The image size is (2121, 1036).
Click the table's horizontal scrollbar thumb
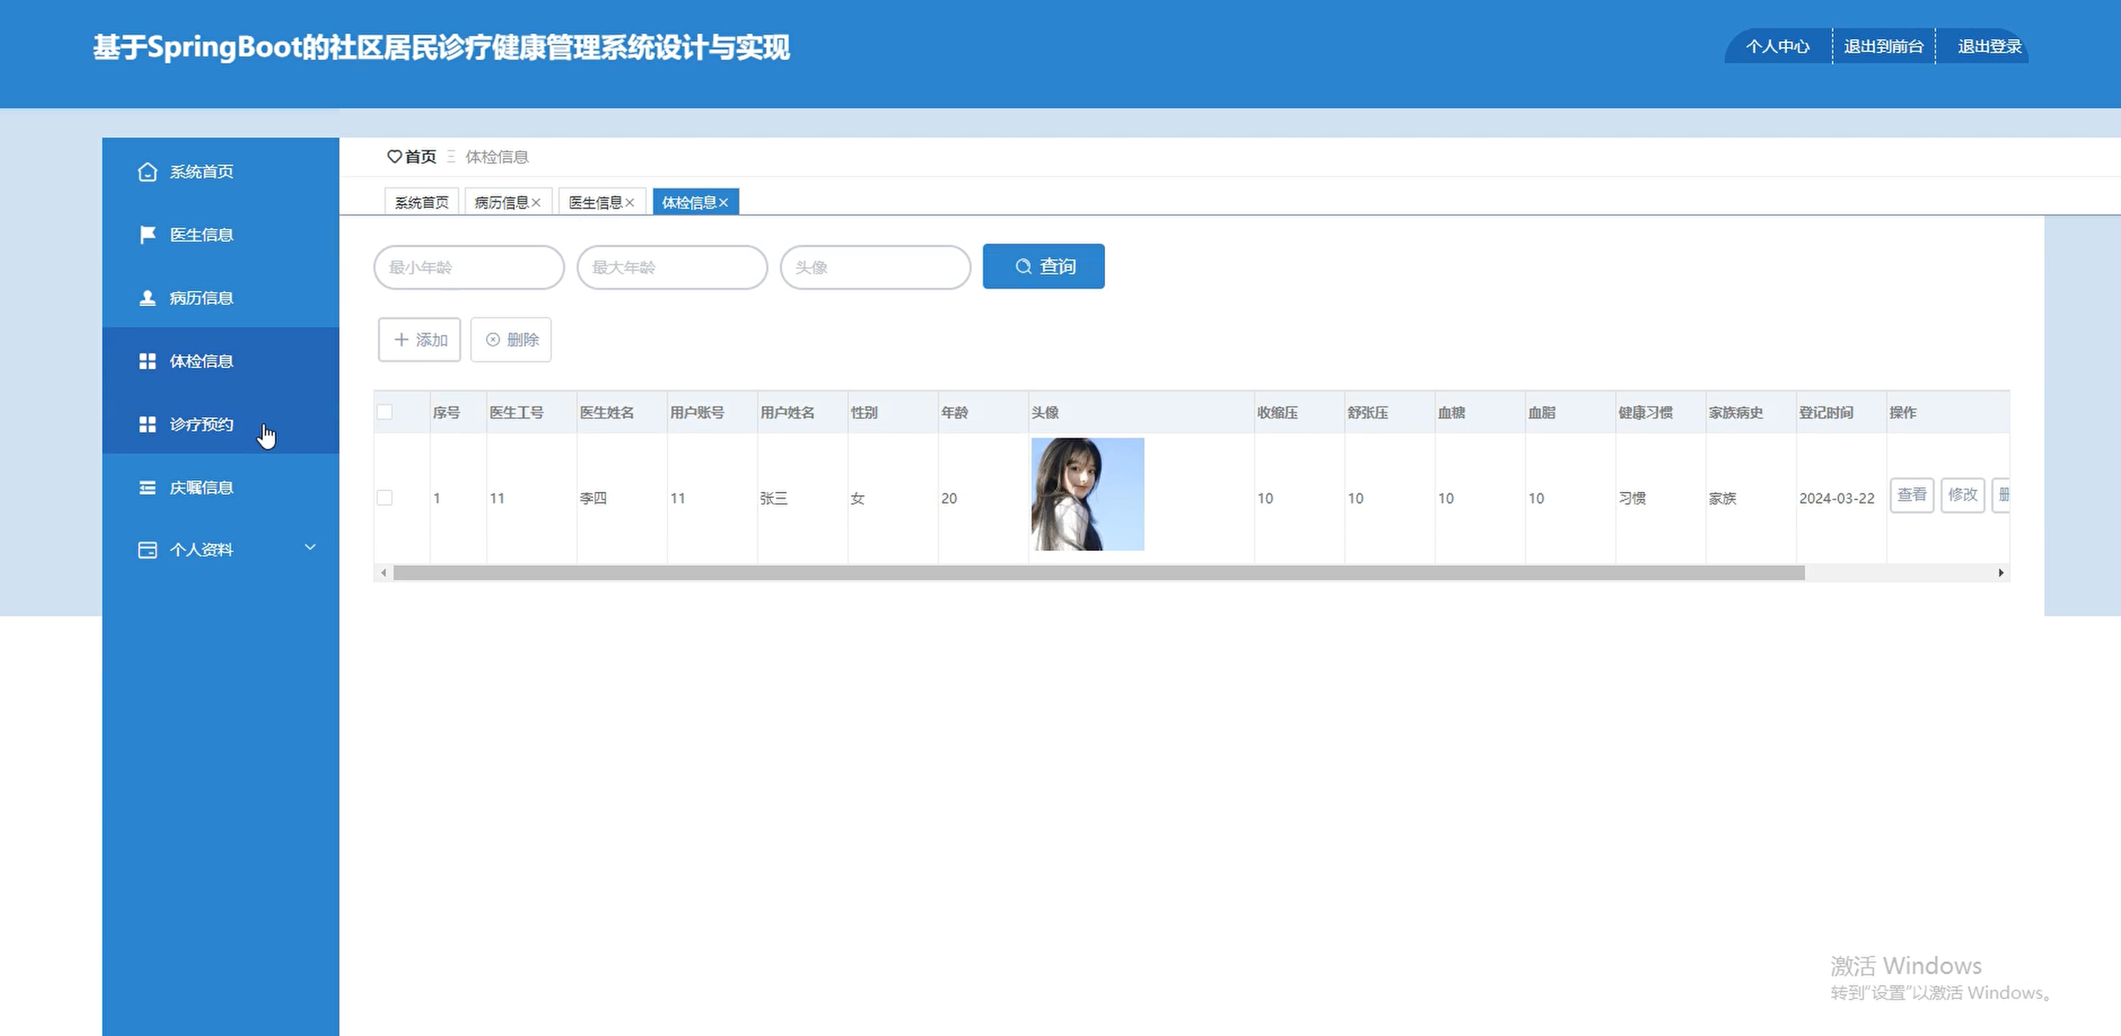point(1098,573)
